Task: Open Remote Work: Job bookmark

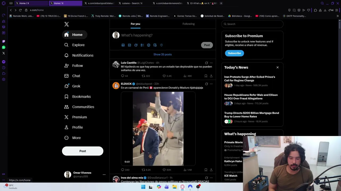Action: point(21,16)
